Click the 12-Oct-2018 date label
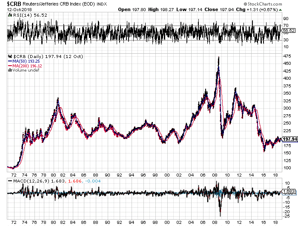The height and width of the screenshot is (226, 298). (x=20, y=9)
